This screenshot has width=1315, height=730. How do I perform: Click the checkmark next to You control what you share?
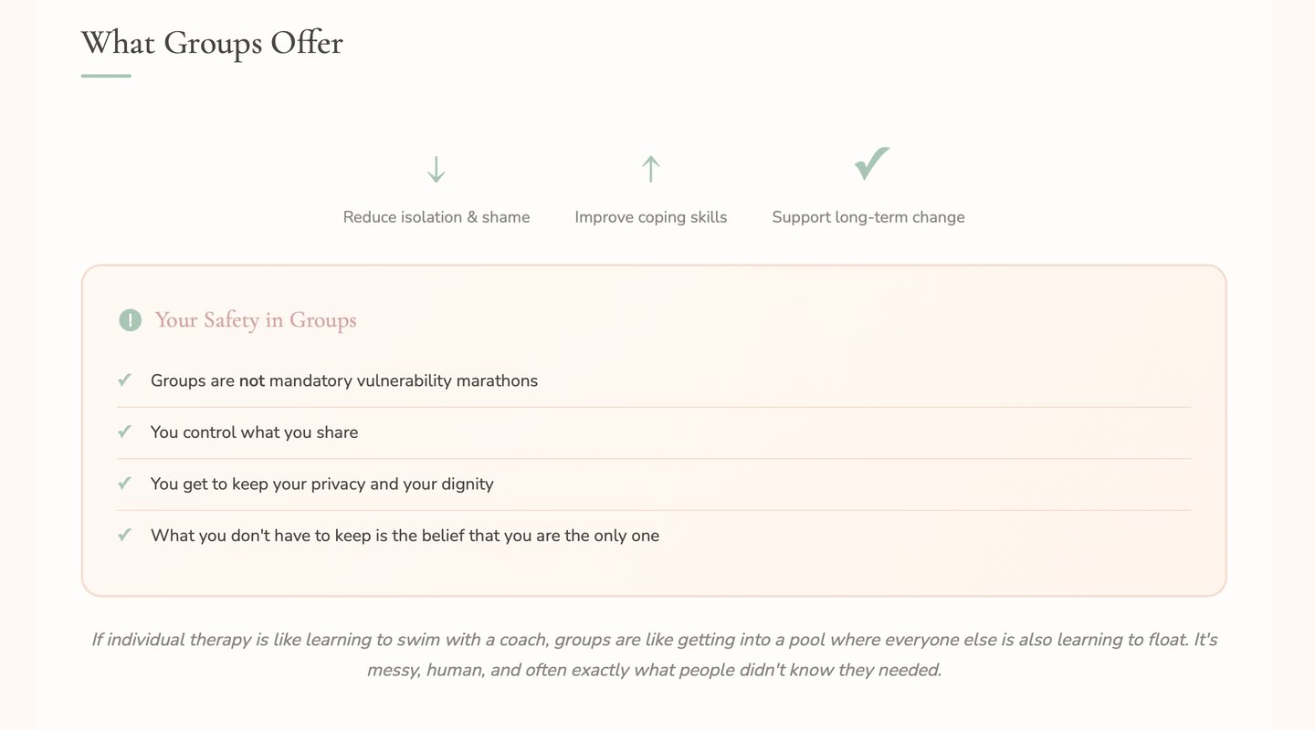click(125, 432)
